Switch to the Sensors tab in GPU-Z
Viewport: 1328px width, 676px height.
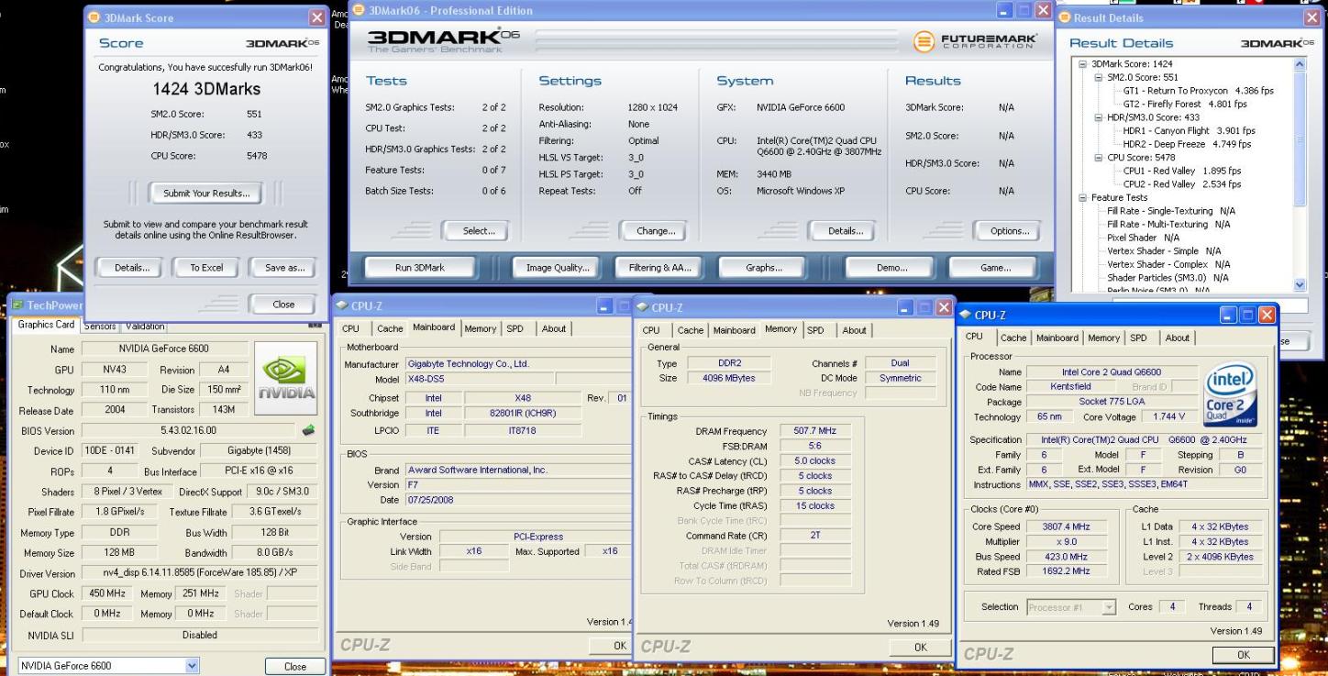[x=101, y=327]
